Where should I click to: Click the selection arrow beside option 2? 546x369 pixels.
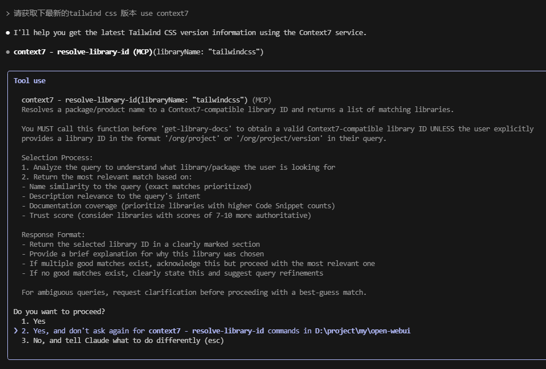pos(16,331)
